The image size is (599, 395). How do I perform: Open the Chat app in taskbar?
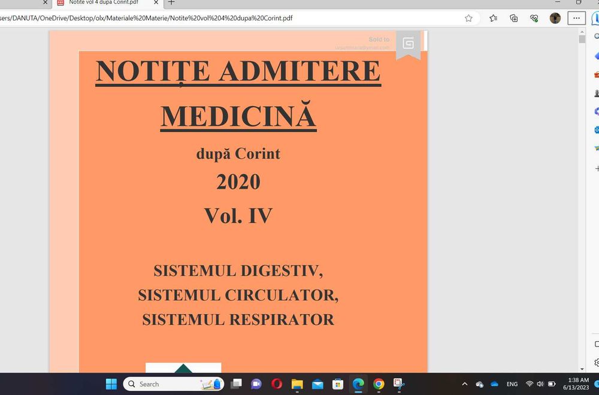pos(256,384)
